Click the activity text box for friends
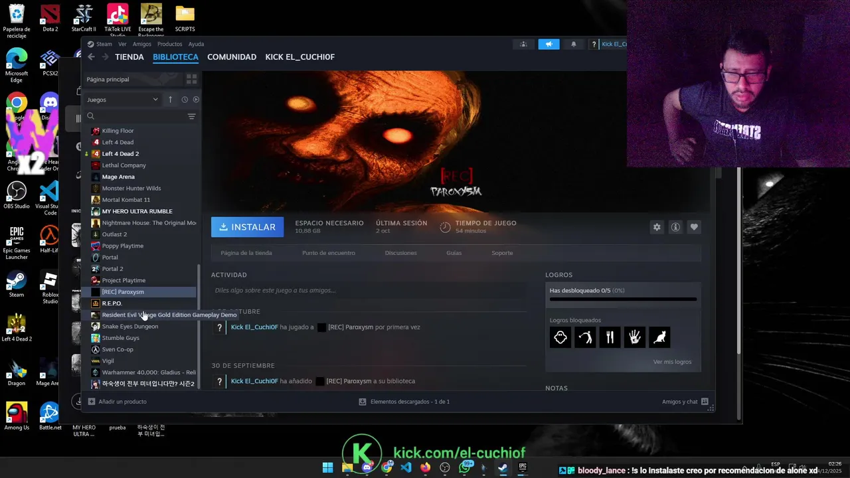This screenshot has width=850, height=478. tap(369, 290)
